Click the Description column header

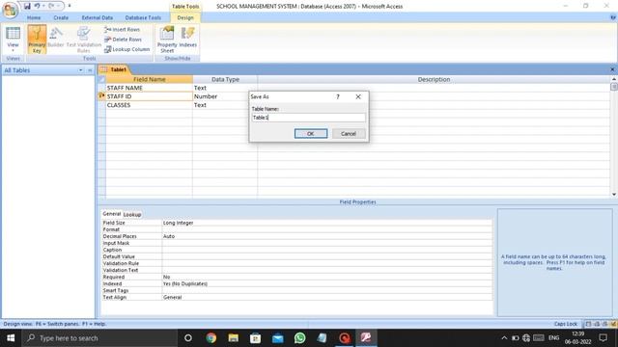pos(434,79)
